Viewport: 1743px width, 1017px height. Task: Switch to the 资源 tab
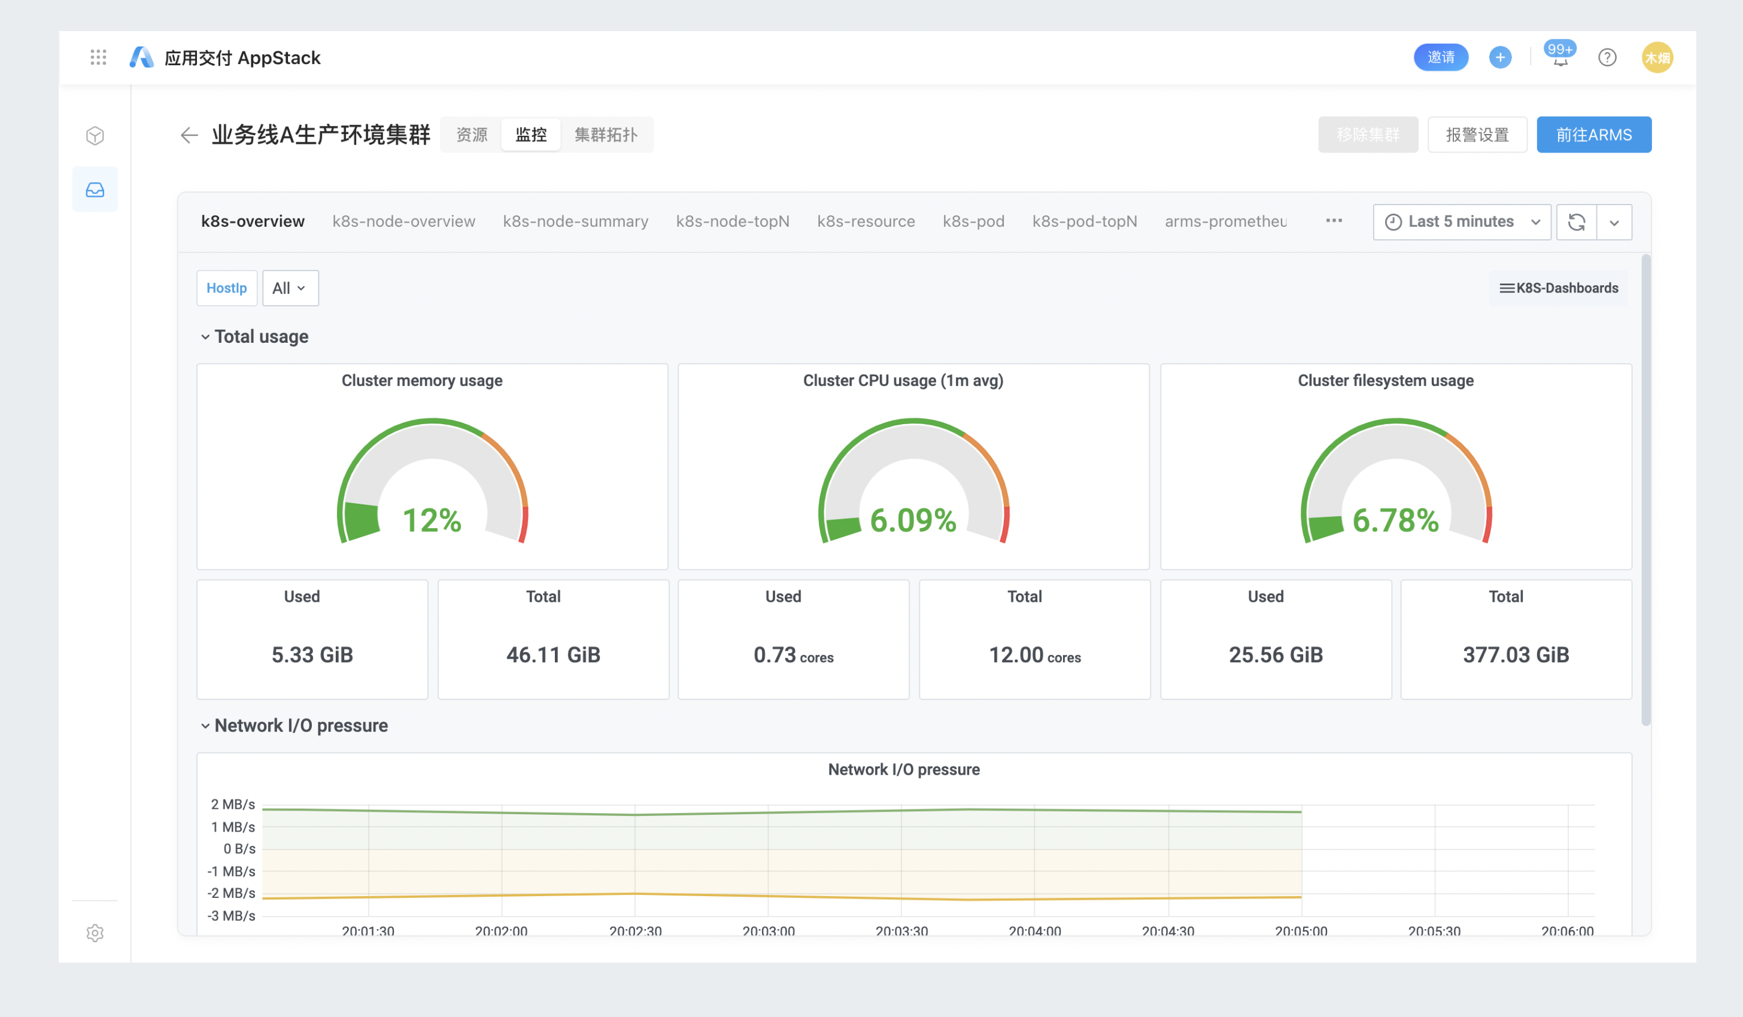[x=472, y=135]
